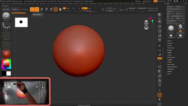Adjust the Z Intensity slider

pos(90,11)
